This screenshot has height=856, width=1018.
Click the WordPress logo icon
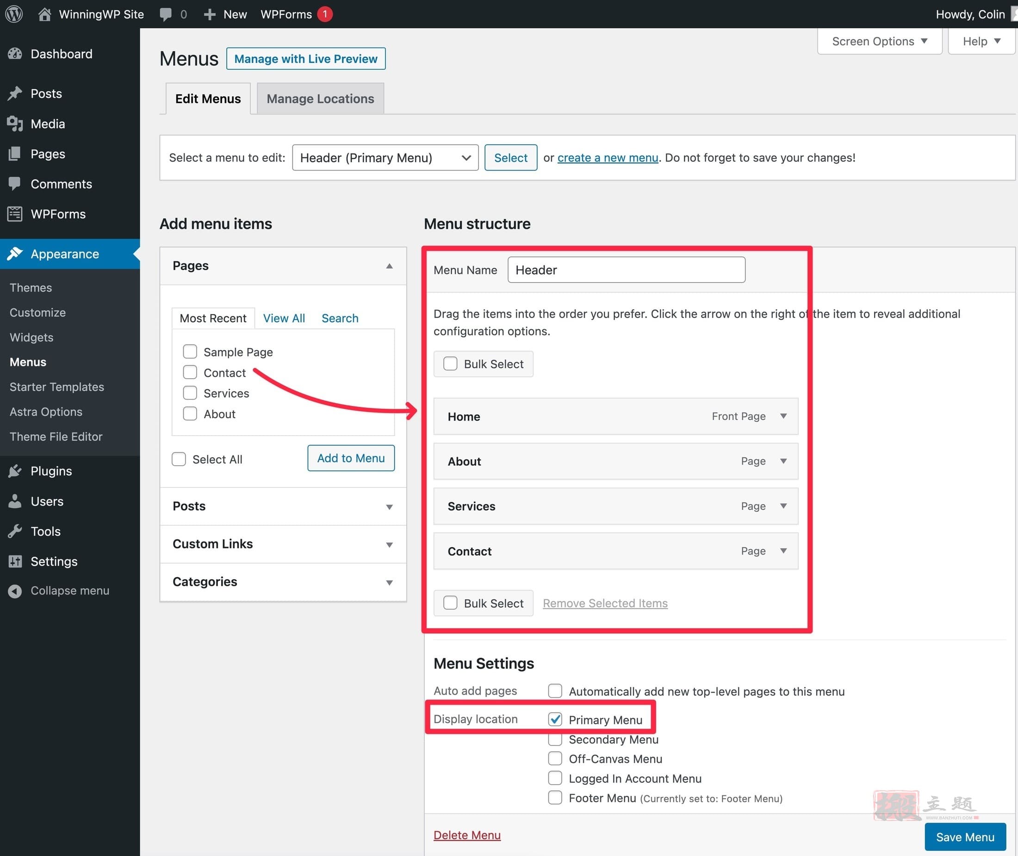(x=14, y=14)
